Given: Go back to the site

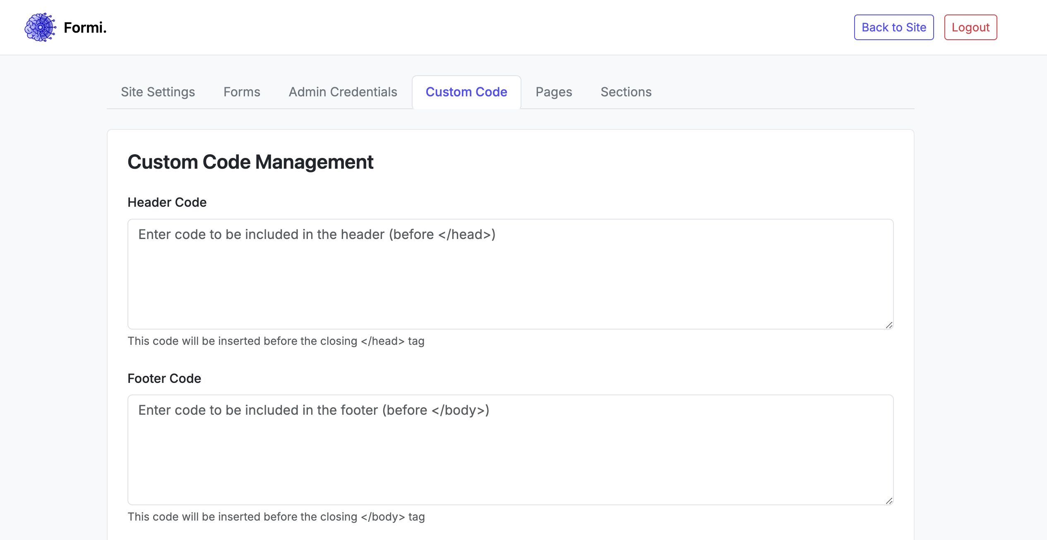Looking at the screenshot, I should pos(893,27).
